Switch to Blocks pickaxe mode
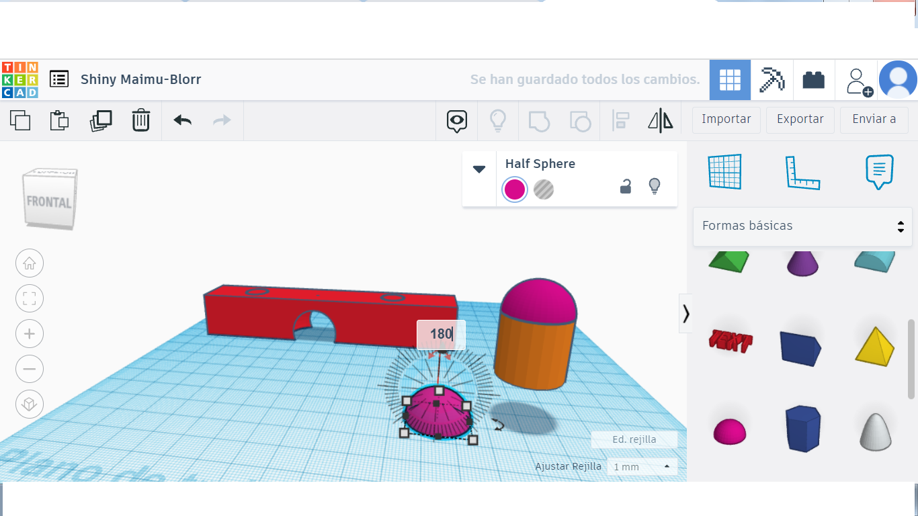This screenshot has width=918, height=516. (771, 80)
